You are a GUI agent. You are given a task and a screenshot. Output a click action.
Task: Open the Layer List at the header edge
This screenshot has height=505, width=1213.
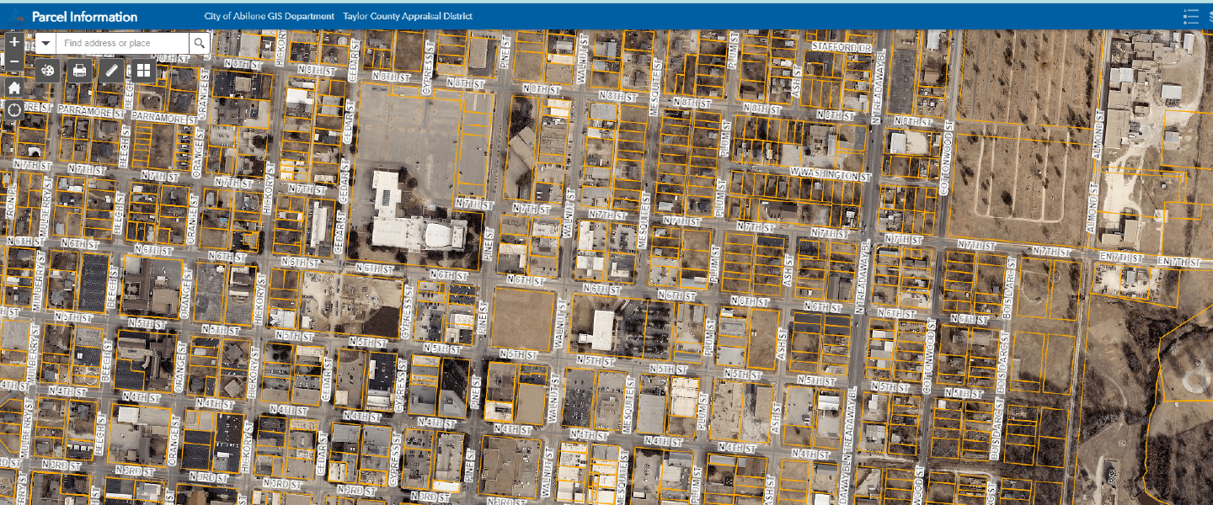pyautogui.click(x=1210, y=16)
